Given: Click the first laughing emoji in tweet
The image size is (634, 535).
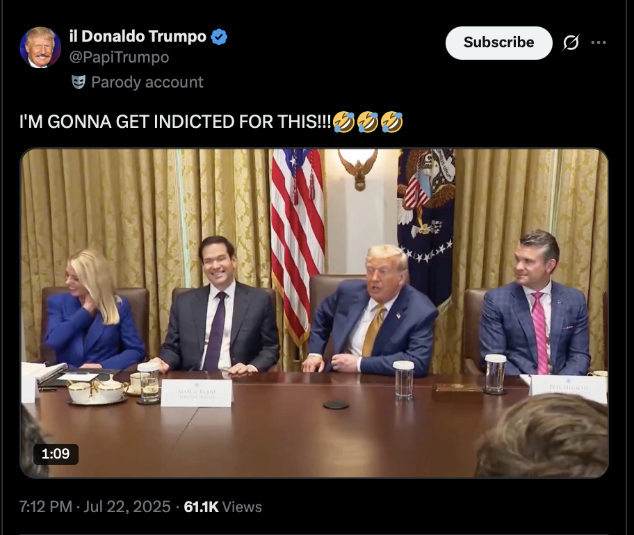Looking at the screenshot, I should click(x=344, y=122).
